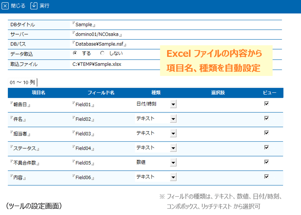Click the サーバー domino01/NCOsaka field
Image resolution: width=301 pixels, height=215 pixels.
pyautogui.click(x=97, y=34)
